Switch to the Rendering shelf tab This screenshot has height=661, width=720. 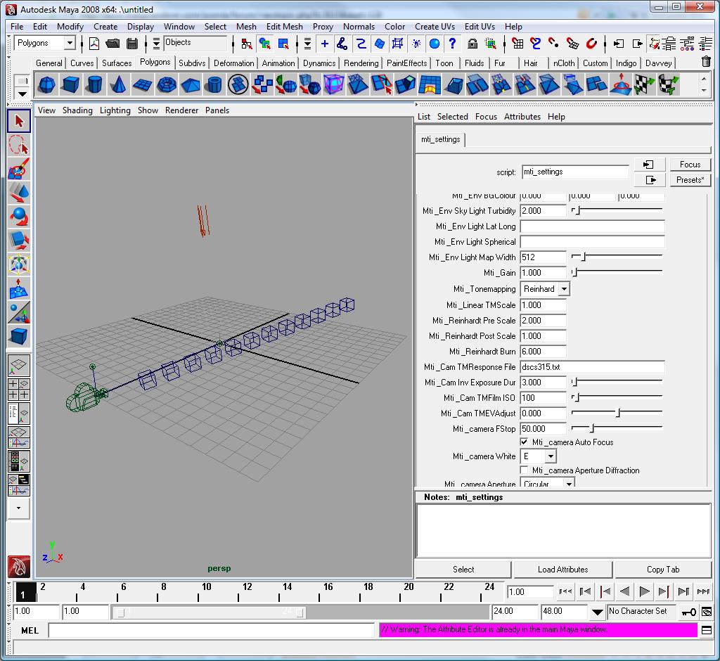(x=361, y=63)
